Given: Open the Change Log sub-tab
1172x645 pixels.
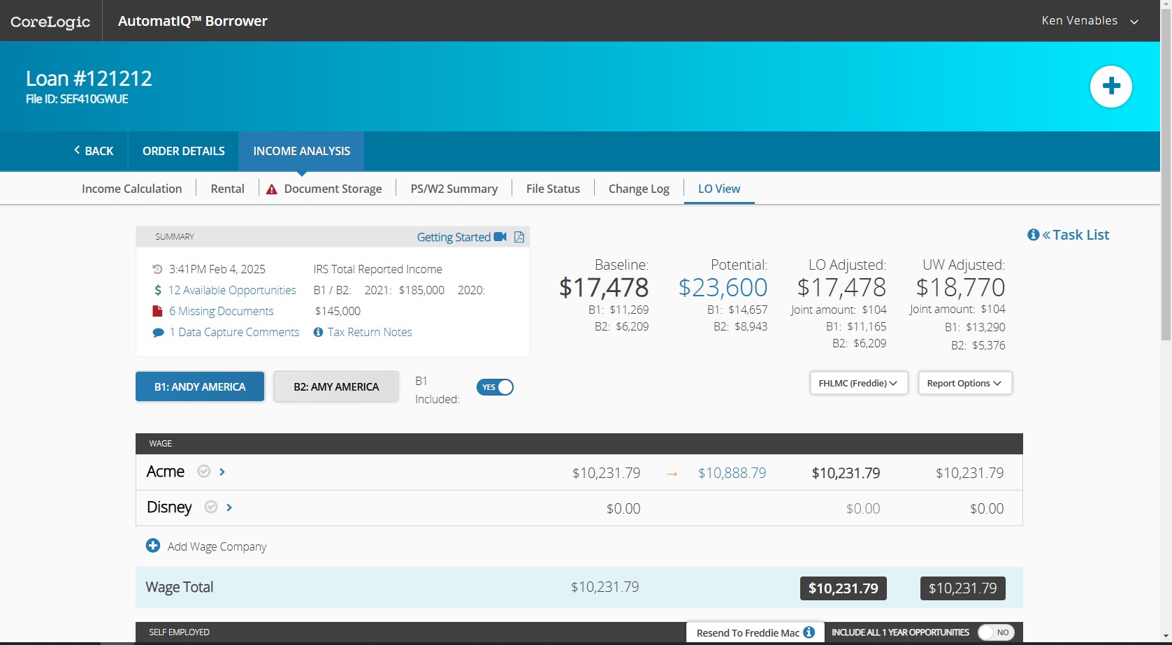Looking at the screenshot, I should pyautogui.click(x=639, y=189).
